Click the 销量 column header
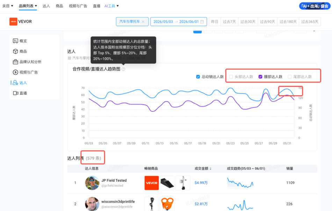 pos(290,168)
